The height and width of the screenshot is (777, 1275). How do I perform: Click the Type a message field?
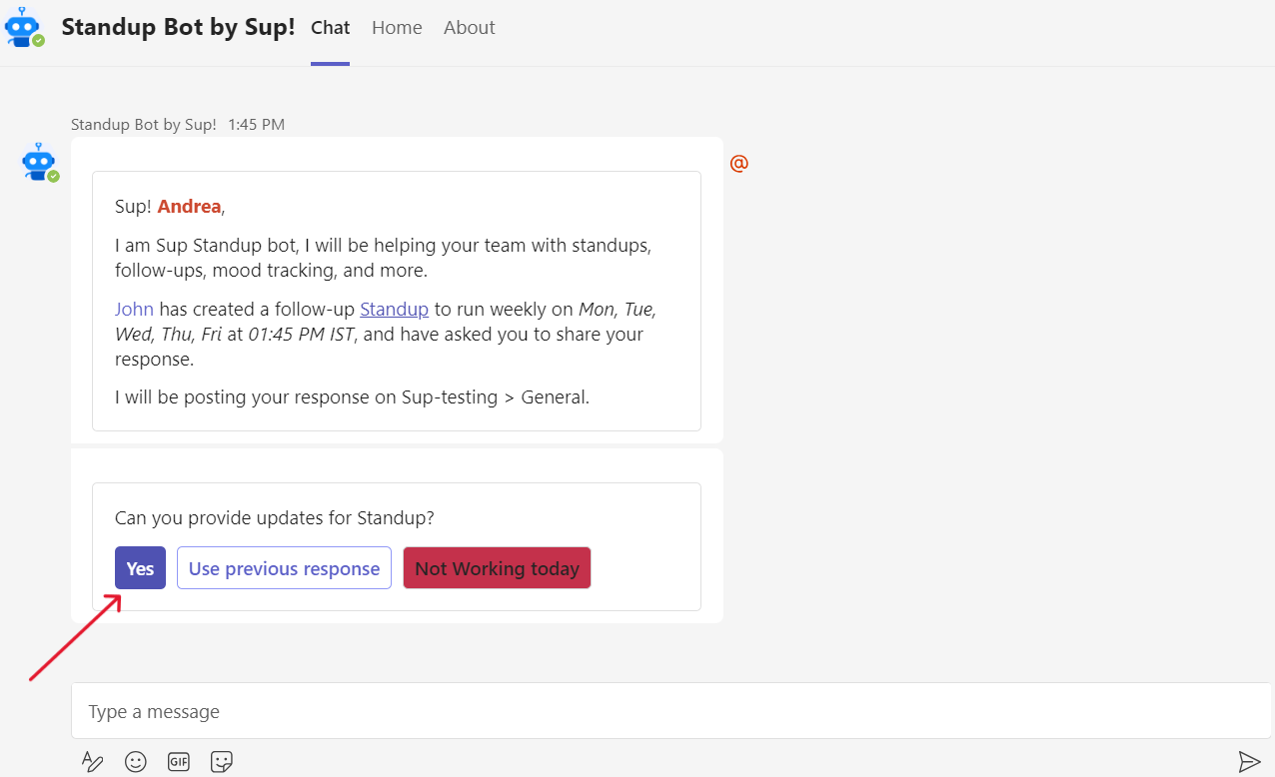pyautogui.click(x=400, y=711)
